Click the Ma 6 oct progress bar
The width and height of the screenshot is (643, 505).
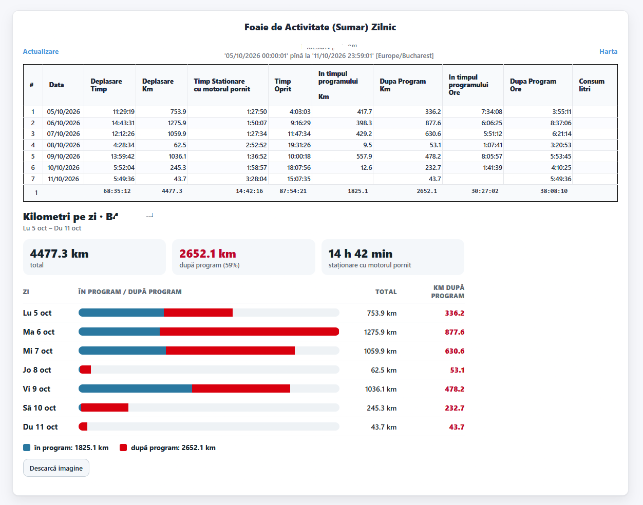(x=209, y=332)
